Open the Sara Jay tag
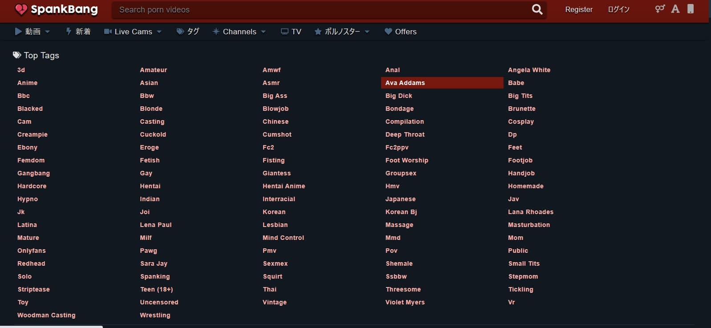The height and width of the screenshot is (328, 711). pos(154,263)
